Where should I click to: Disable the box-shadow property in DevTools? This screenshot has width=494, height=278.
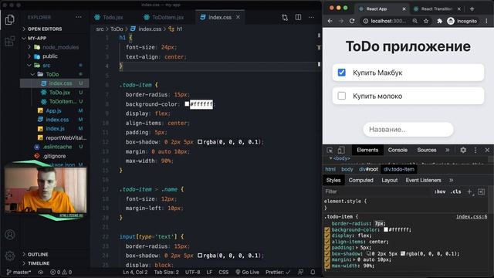pyautogui.click(x=327, y=254)
